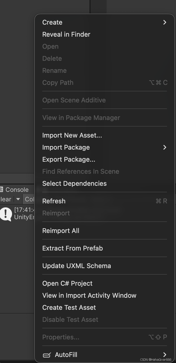Click the exclamation log message icon
176x363 pixels.
pyautogui.click(x=6, y=214)
